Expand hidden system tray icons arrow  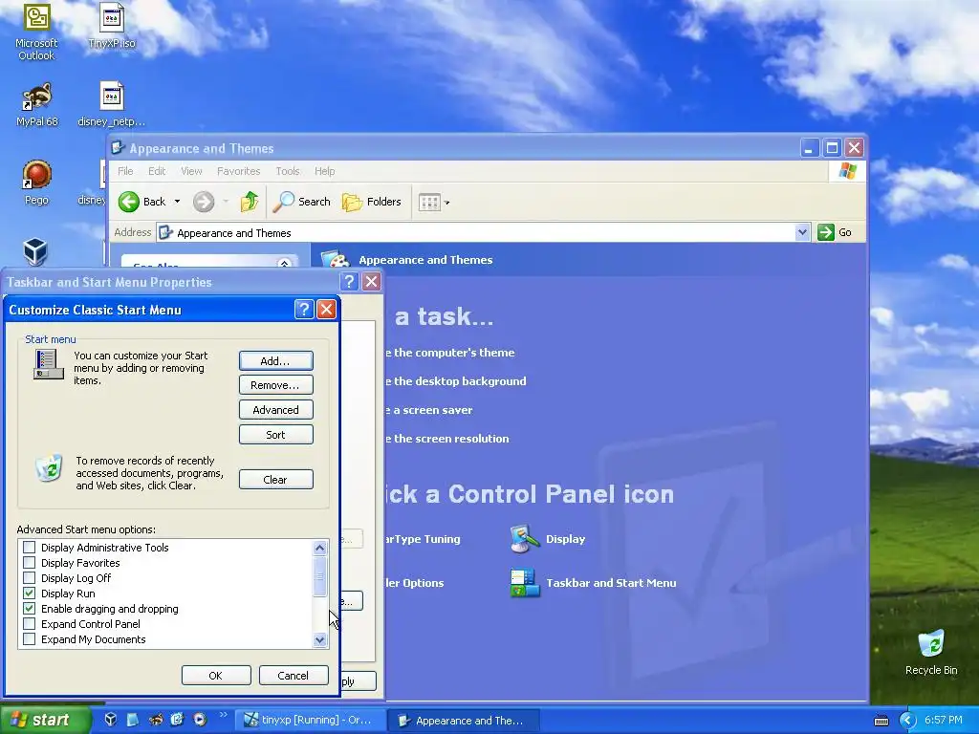click(x=907, y=721)
